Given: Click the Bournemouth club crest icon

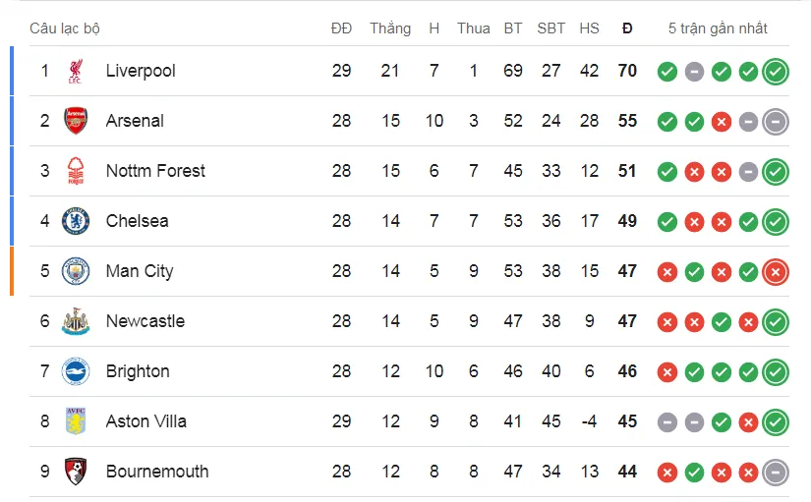Looking at the screenshot, I should [76, 472].
